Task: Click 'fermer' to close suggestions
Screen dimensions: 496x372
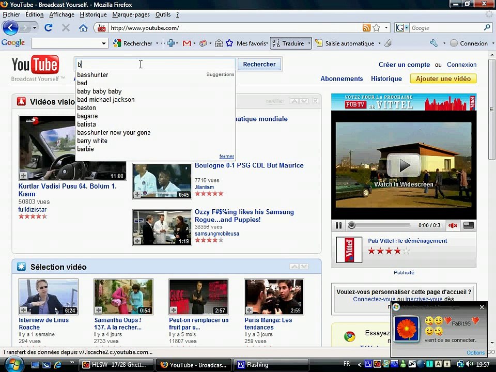Action: (x=226, y=156)
